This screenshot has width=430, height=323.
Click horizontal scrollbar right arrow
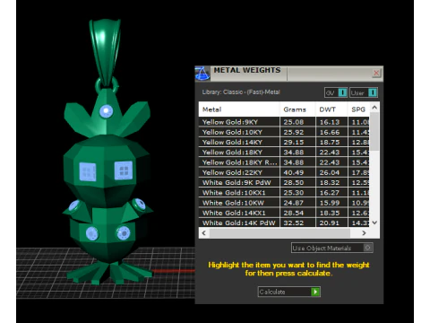(x=364, y=232)
